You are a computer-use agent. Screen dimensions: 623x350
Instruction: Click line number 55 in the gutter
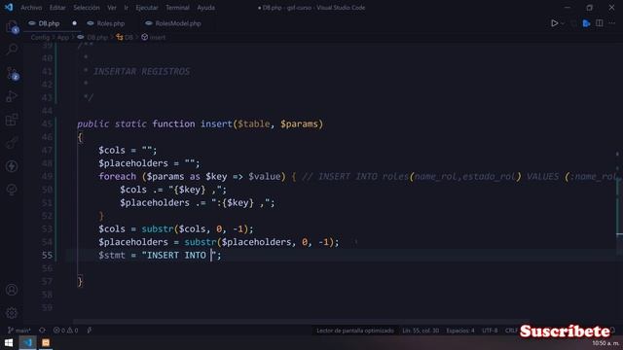[47, 255]
